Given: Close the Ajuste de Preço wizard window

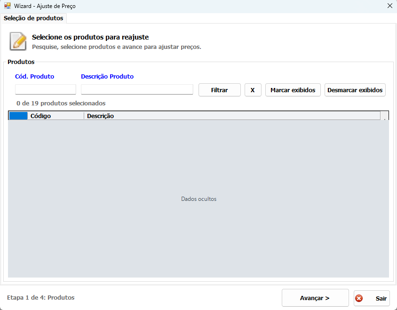Looking at the screenshot, I should tap(389, 6).
